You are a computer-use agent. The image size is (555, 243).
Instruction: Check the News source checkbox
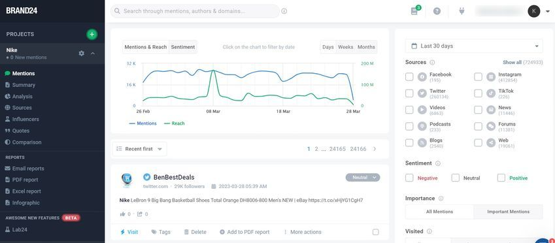479,110
